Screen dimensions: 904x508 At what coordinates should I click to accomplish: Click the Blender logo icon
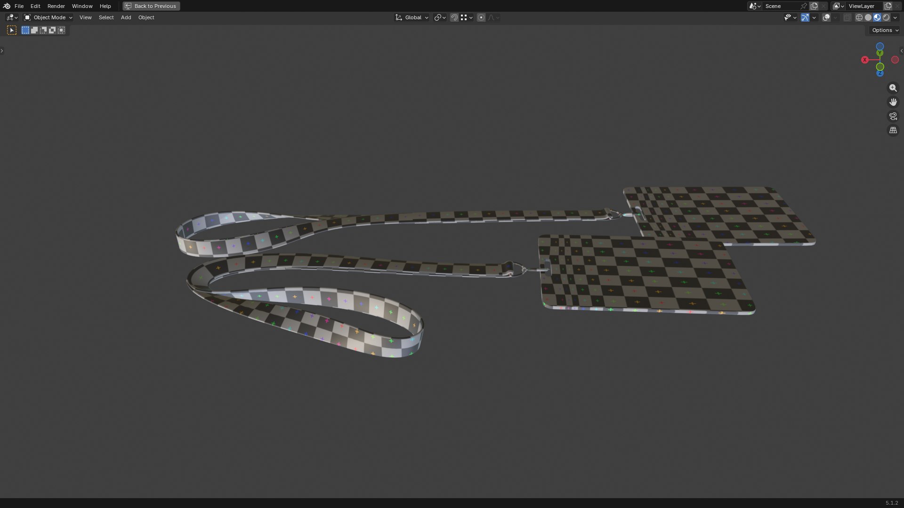tap(7, 6)
